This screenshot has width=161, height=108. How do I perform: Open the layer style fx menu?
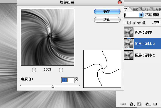132,104
